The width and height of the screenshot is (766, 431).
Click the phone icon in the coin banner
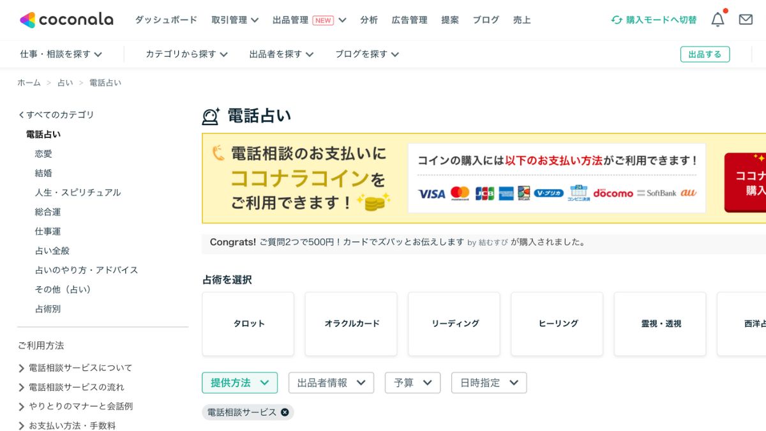tap(218, 153)
